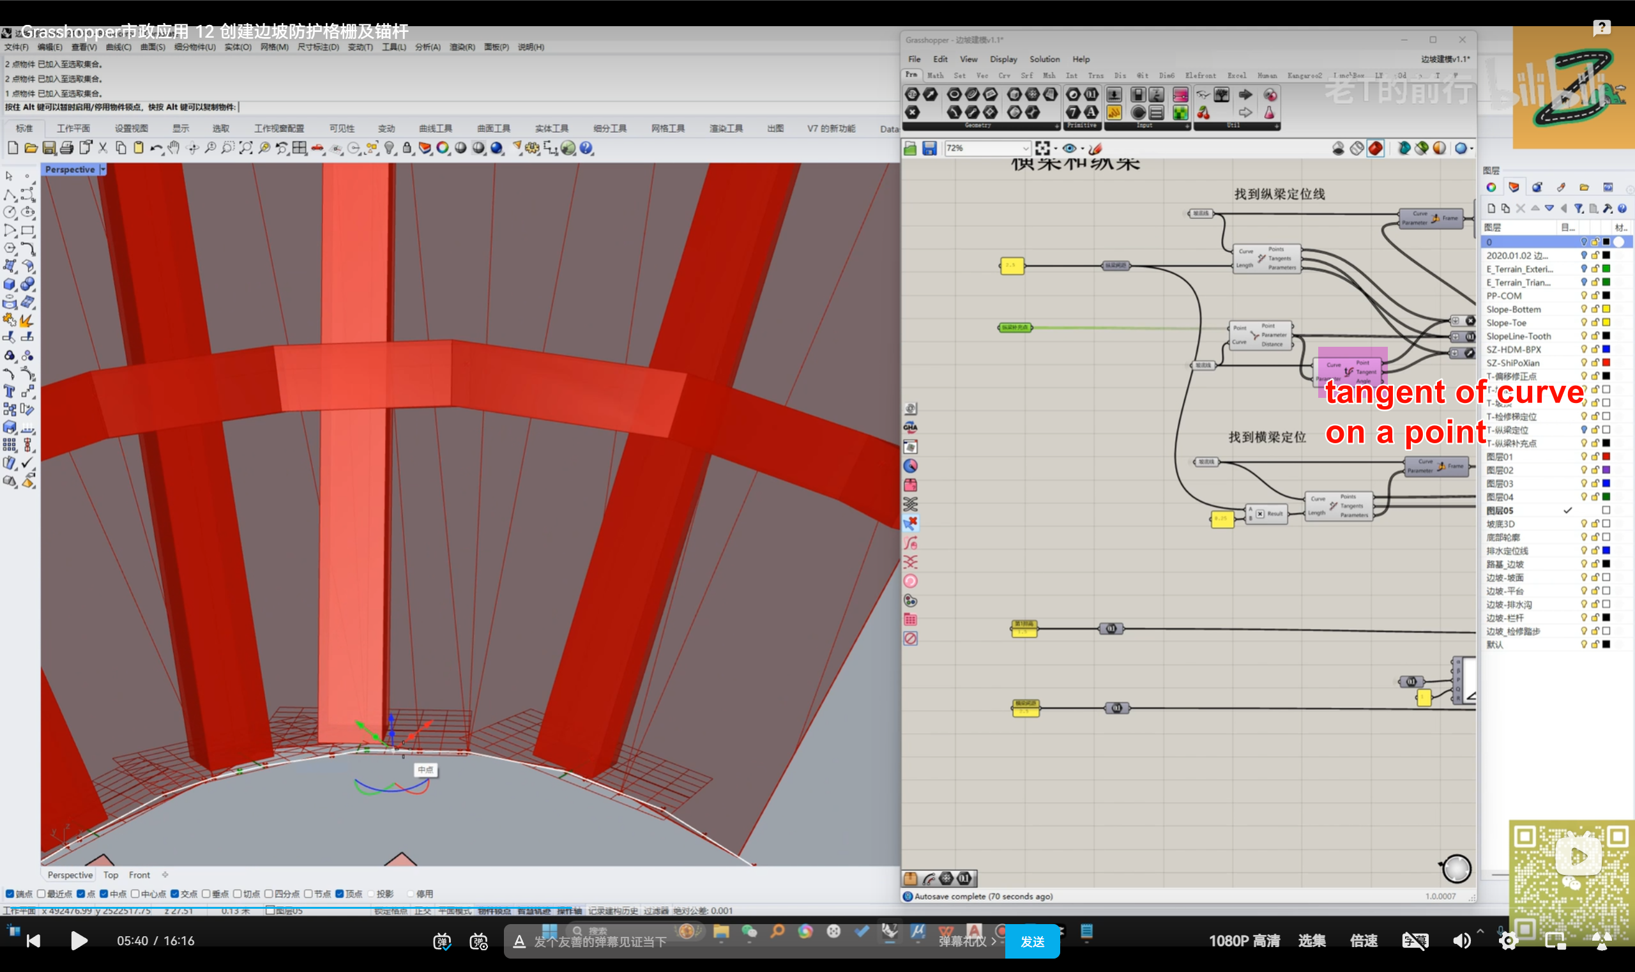Toggle the 中点 osnap checkbox

[103, 893]
